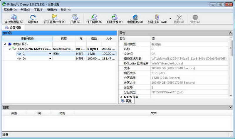Select the 属性 tab below properties list
The image size is (235, 139).
[x=127, y=101]
